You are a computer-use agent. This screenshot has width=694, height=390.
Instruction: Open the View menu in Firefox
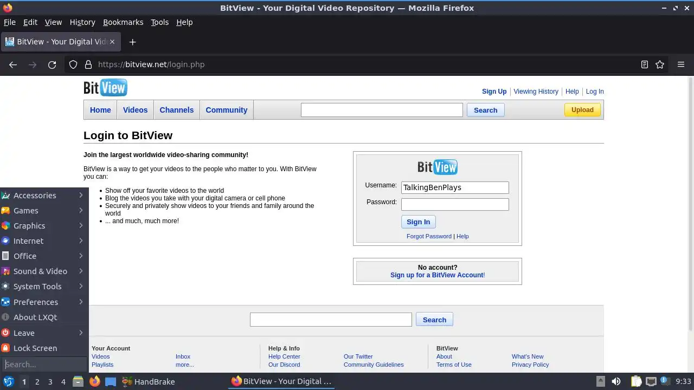click(53, 22)
